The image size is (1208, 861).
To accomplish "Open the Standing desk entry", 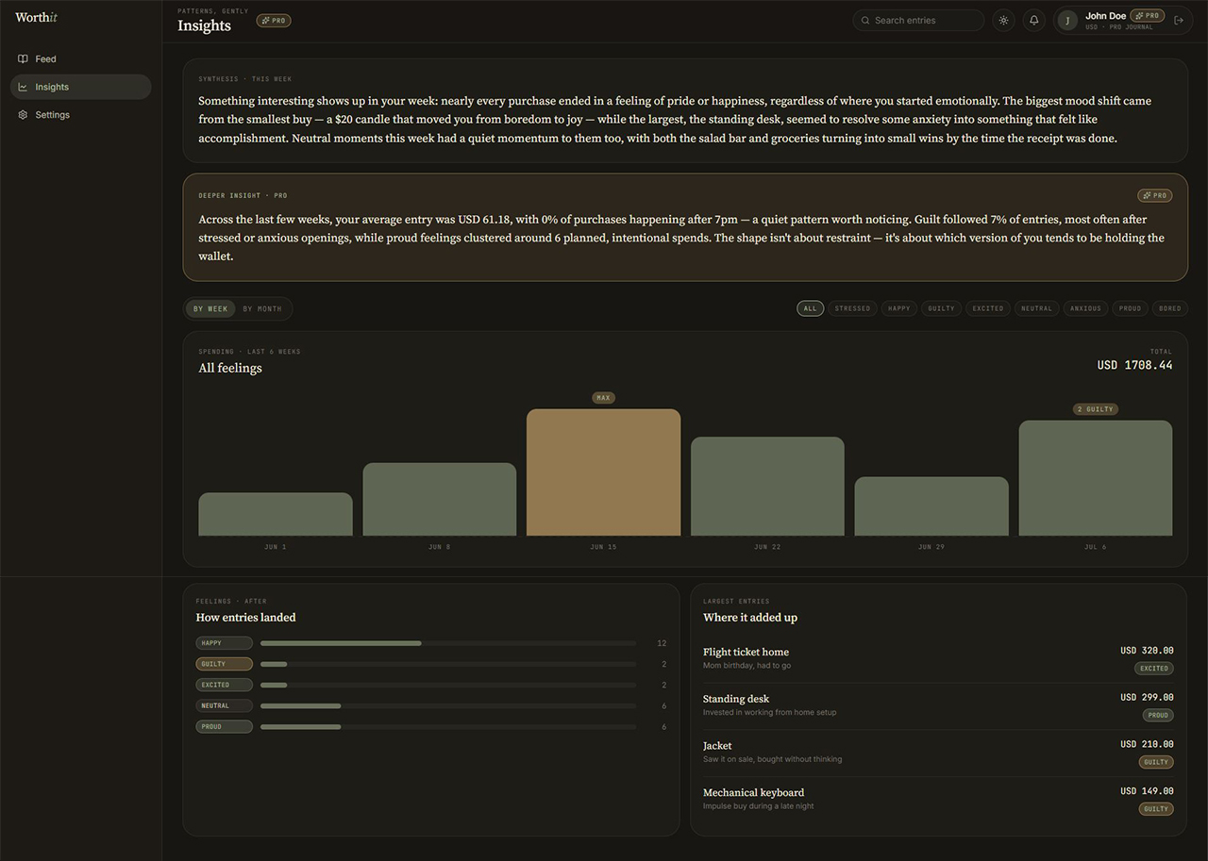I will point(938,706).
